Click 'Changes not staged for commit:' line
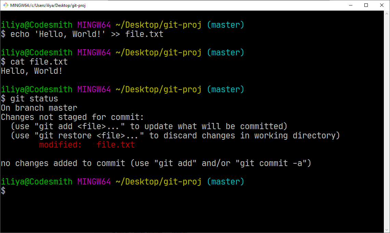390x233 pixels. pyautogui.click(x=72, y=117)
